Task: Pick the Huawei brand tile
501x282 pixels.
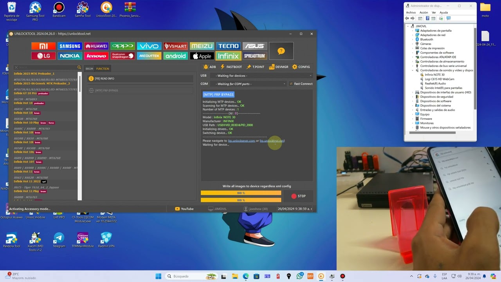Action: click(x=96, y=46)
